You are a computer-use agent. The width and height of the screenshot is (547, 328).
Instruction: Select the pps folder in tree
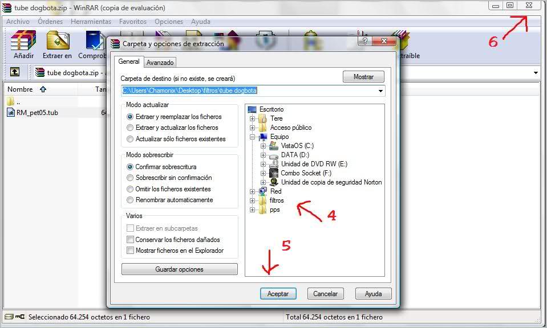click(274, 210)
